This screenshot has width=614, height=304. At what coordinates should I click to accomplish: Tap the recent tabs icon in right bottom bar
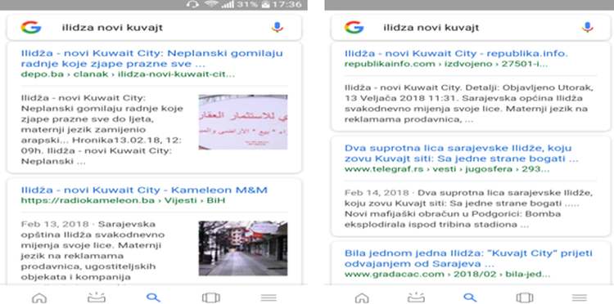pos(525,297)
